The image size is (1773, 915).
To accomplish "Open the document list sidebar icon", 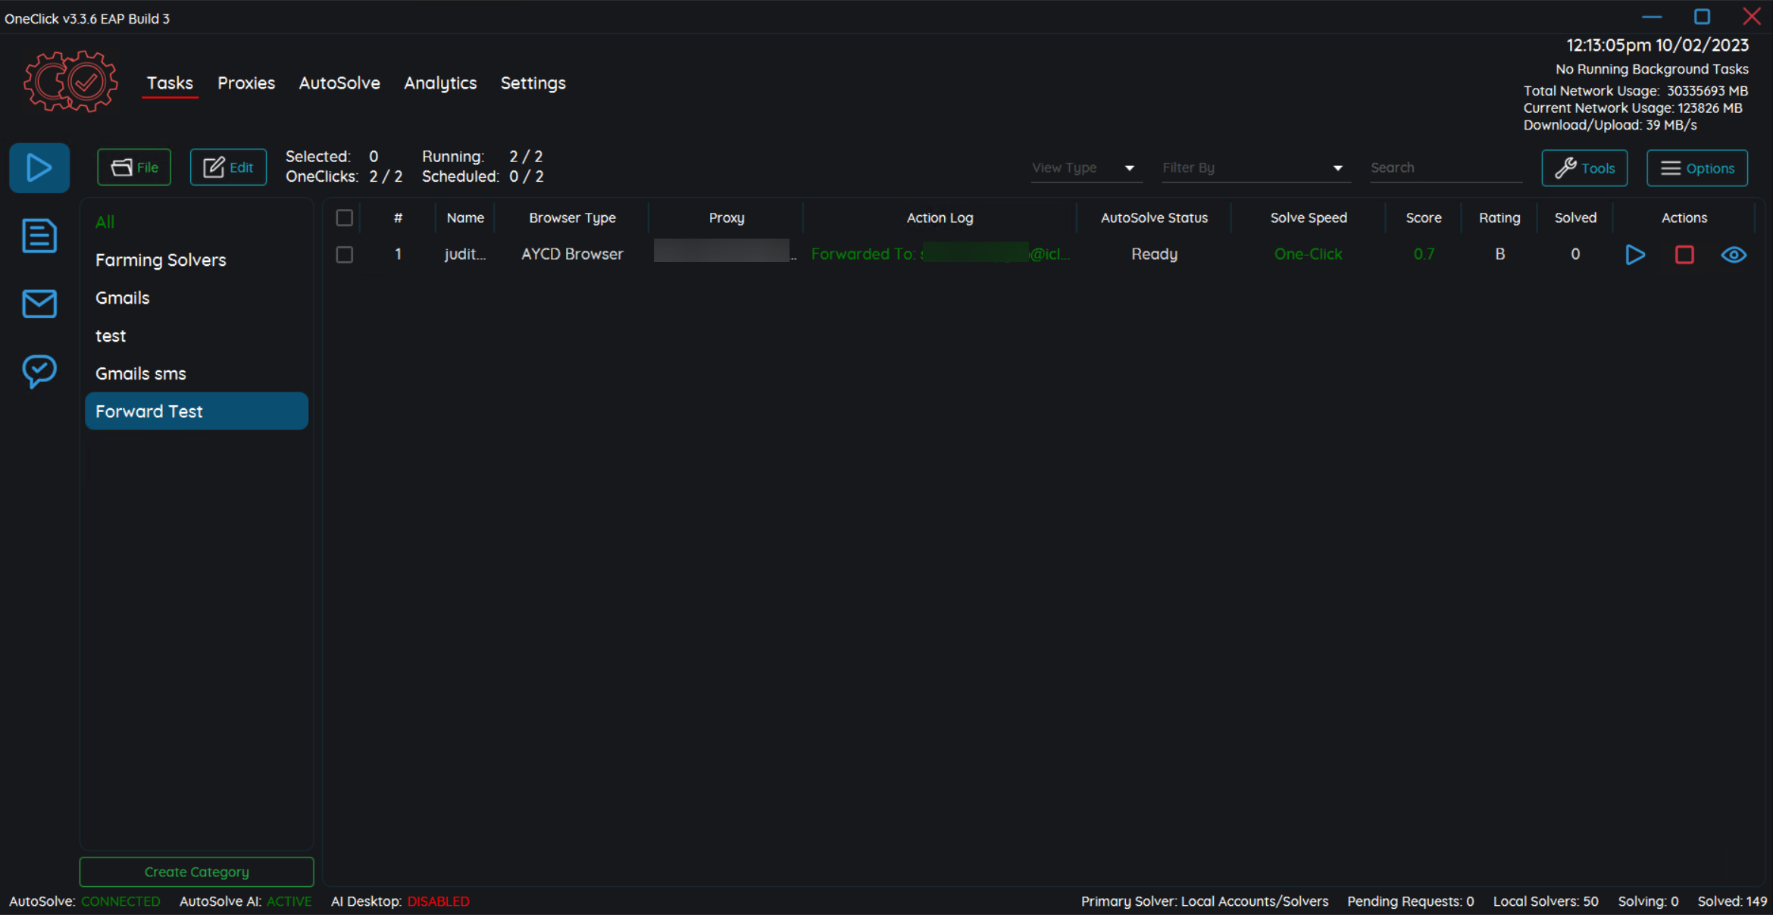I will pyautogui.click(x=39, y=236).
